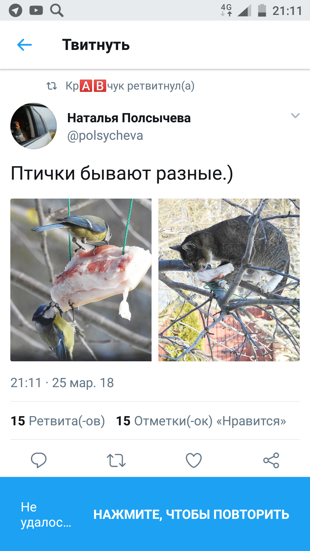
Task: View 15 Отметки «Нравится» list
Action: coord(201,421)
